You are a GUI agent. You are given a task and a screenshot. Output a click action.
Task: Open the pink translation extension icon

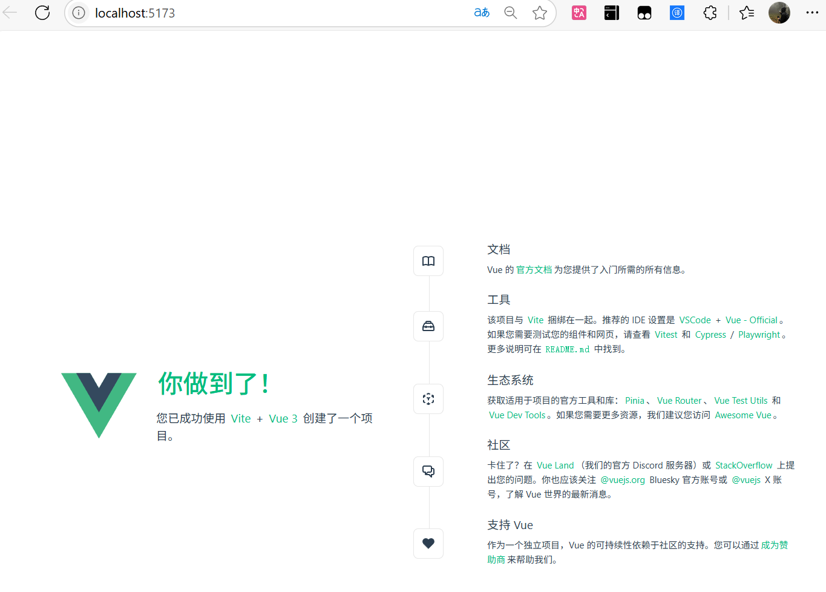579,13
